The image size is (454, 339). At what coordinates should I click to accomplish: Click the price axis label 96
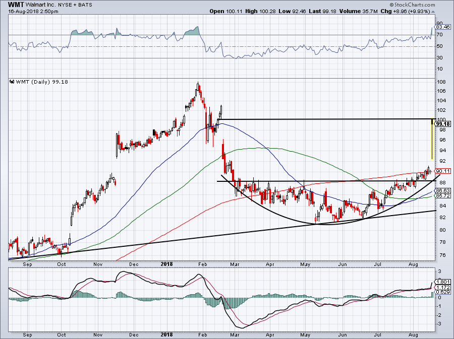coord(442,140)
